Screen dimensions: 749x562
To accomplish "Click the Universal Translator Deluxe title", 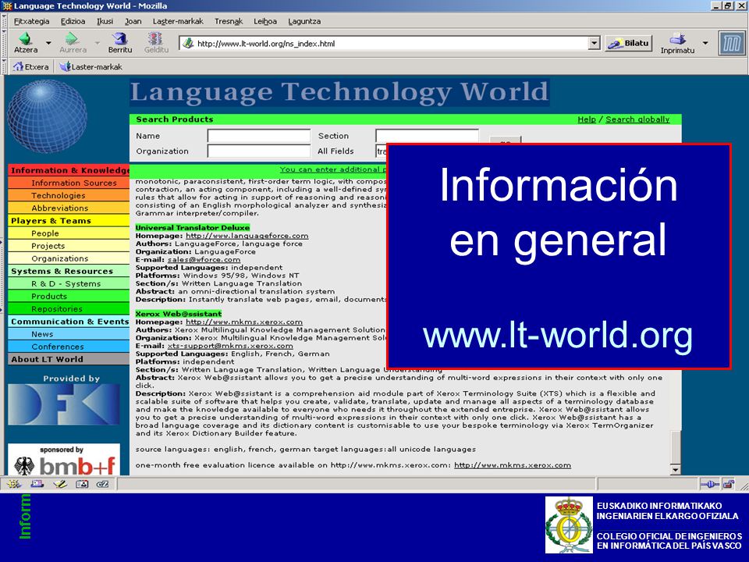I will pos(193,227).
